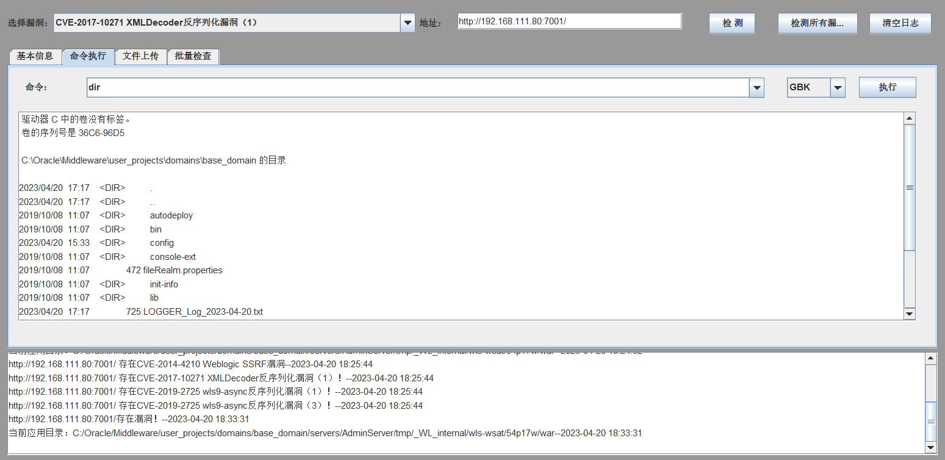This screenshot has height=460, width=945.
Task: Click log line 存在漏洞！ 18:33:31
Action: point(129,419)
